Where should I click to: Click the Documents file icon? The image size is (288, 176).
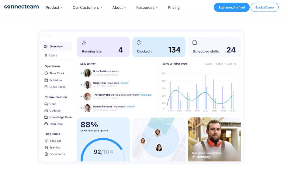point(46,154)
